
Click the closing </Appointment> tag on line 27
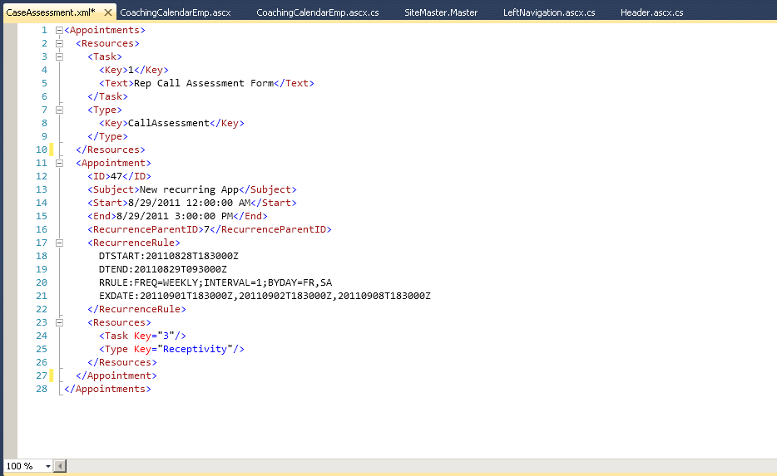[x=116, y=375]
